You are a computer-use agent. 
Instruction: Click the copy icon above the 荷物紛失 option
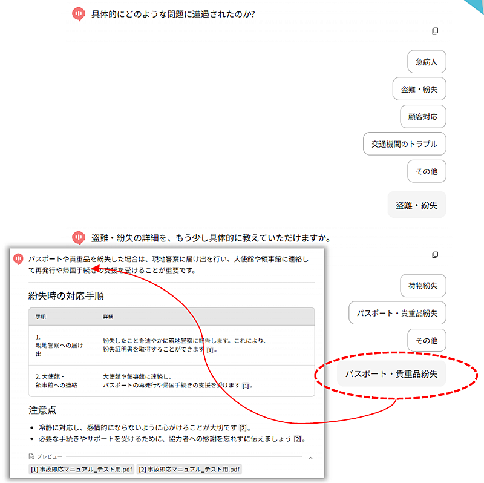tap(434, 255)
